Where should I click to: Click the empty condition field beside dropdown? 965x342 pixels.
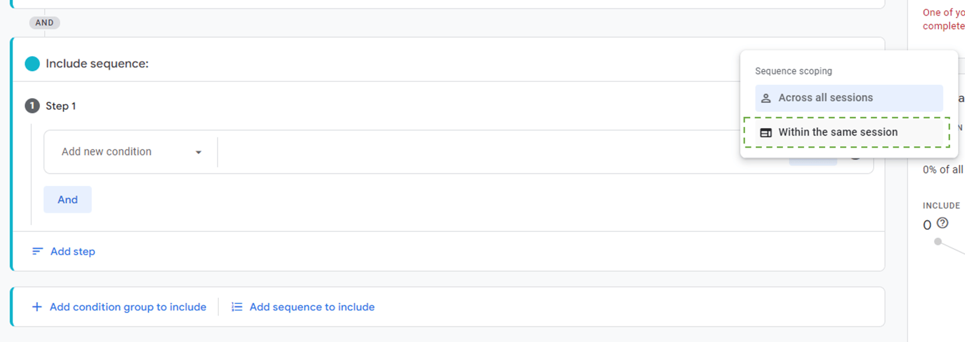(482, 152)
